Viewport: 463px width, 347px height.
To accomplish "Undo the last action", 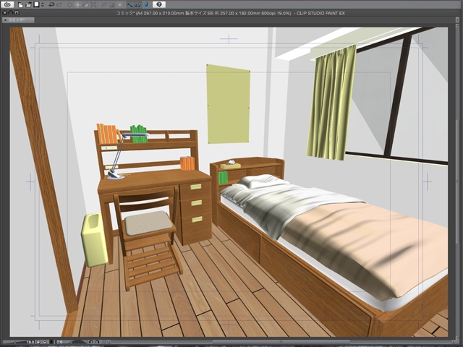I will [51, 5].
